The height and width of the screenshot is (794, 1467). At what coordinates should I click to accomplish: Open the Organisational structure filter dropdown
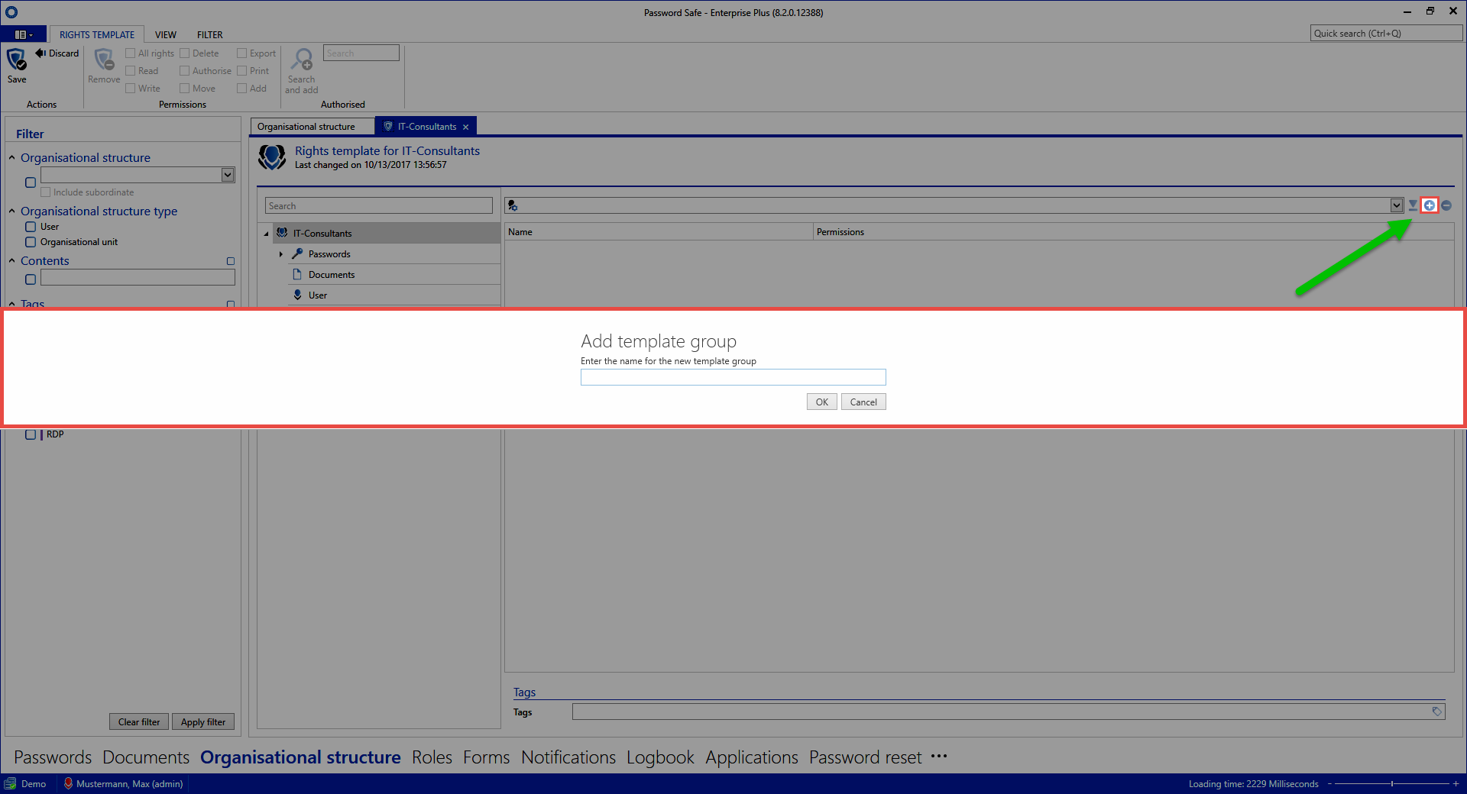228,175
